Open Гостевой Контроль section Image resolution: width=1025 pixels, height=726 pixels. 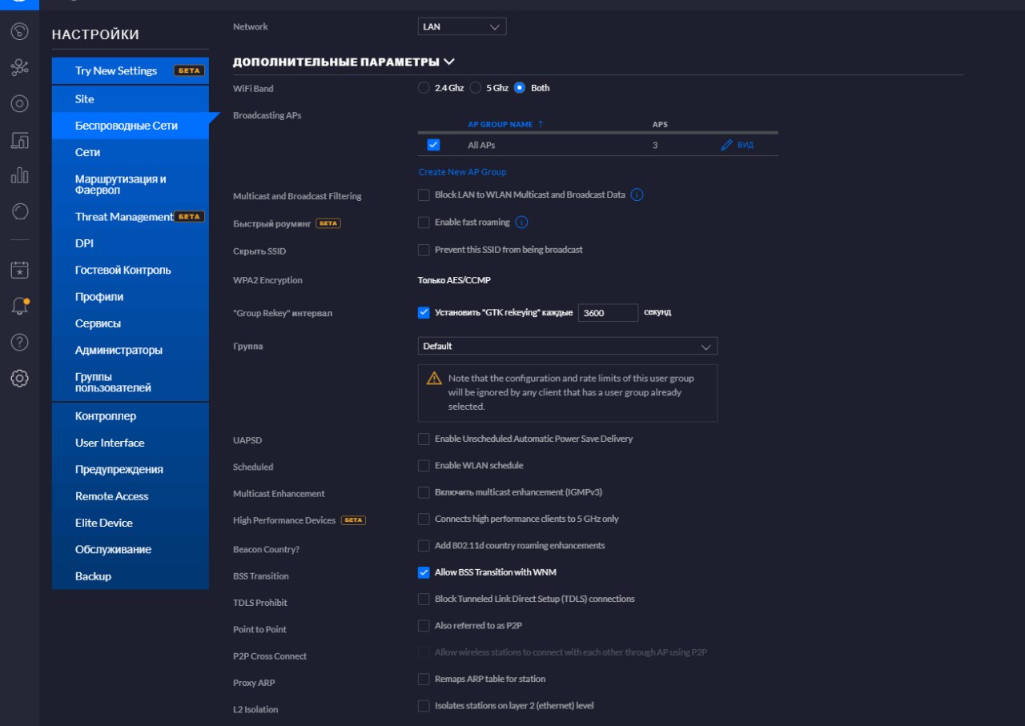[131, 270]
